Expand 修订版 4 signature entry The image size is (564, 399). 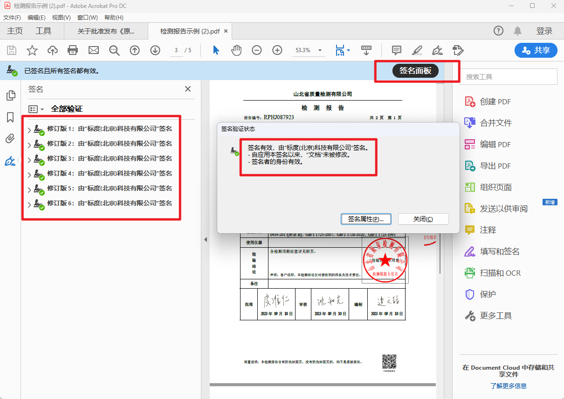click(30, 175)
